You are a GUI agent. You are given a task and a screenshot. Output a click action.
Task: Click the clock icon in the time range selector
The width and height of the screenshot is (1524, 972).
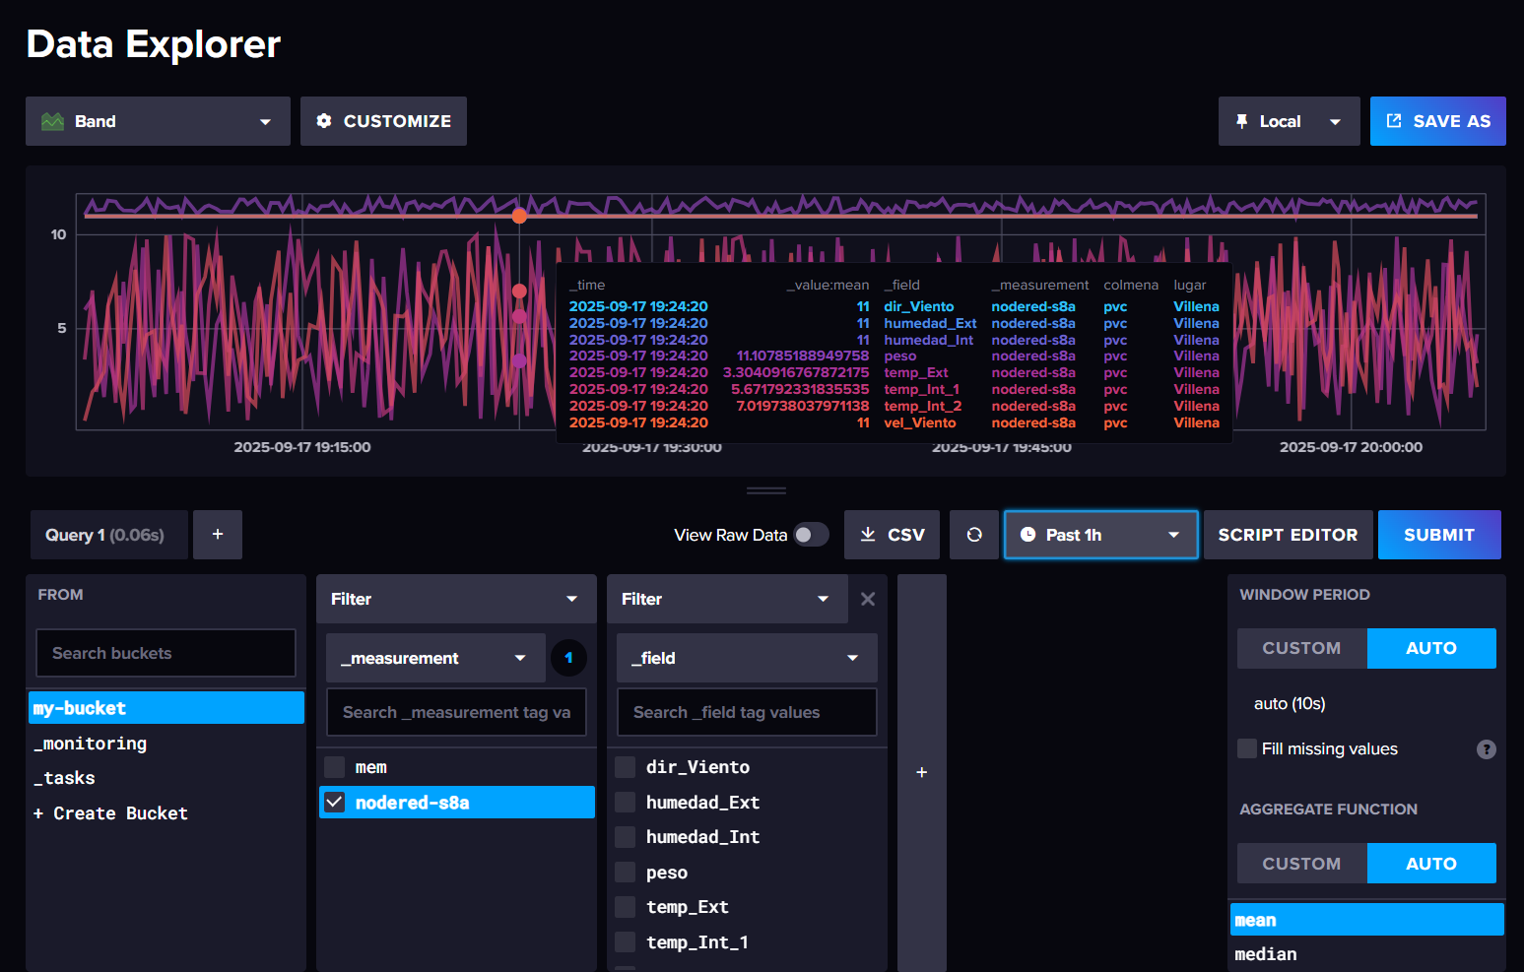1027,534
